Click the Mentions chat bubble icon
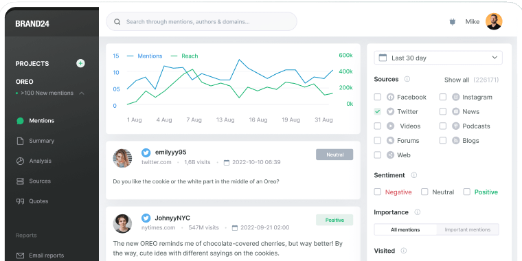Viewport: 522px width, 261px height. (21, 121)
